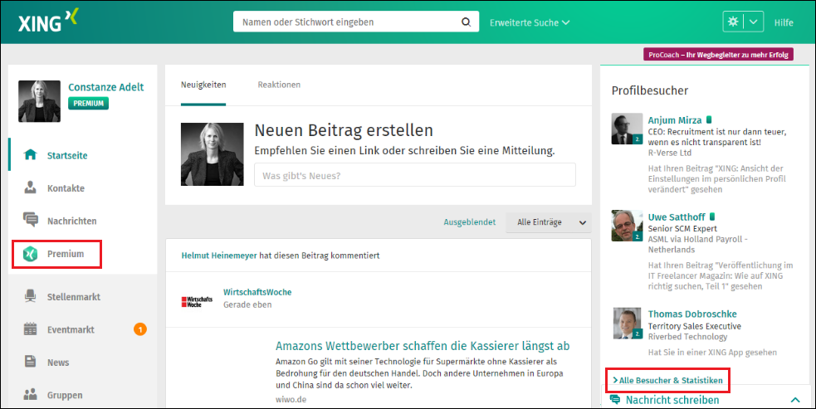Click the orange Eventmarkt notification badge
The image size is (816, 409).
(140, 329)
